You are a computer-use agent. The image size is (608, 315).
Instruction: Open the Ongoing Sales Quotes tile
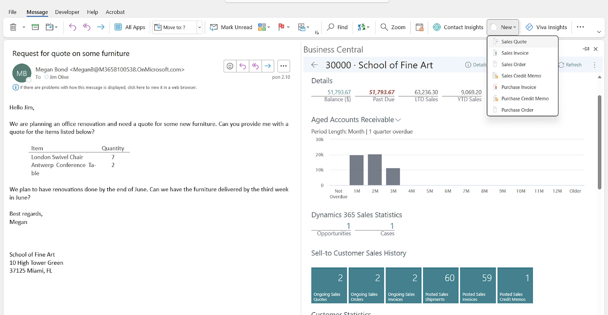point(330,286)
